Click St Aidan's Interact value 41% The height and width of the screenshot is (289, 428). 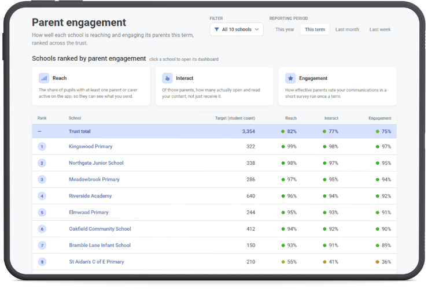(x=333, y=262)
